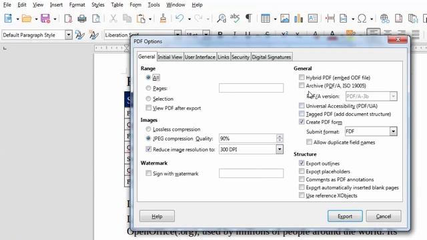Switch to the Initial View tab

tap(170, 57)
